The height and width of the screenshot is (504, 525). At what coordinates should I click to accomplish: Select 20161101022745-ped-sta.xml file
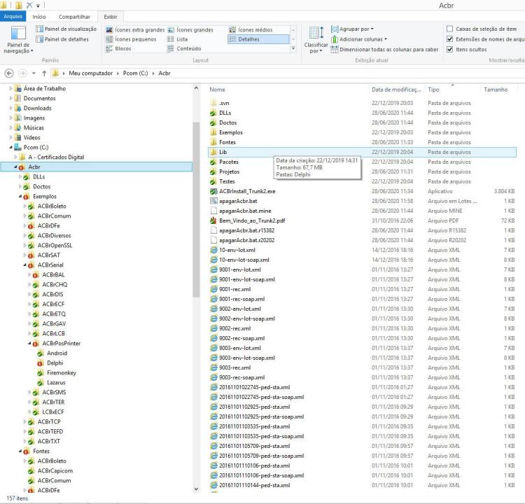pyautogui.click(x=255, y=387)
